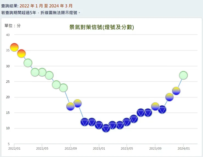
Task: Click the October 2022 yellow-blue light marker at 18
Action: point(78,103)
